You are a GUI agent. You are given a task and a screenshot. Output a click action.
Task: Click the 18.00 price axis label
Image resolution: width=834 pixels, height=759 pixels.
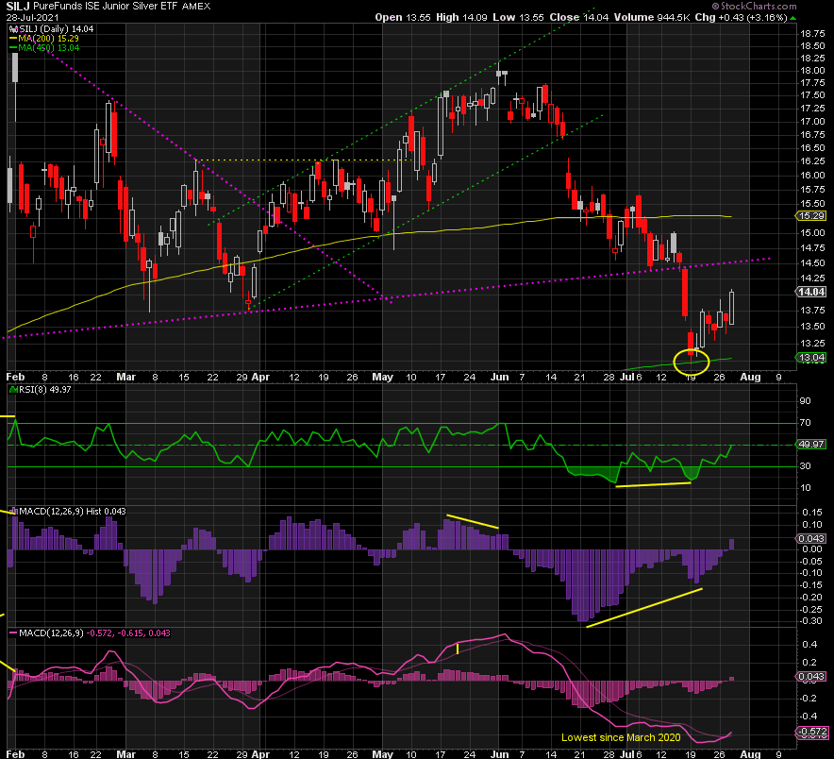click(x=811, y=70)
